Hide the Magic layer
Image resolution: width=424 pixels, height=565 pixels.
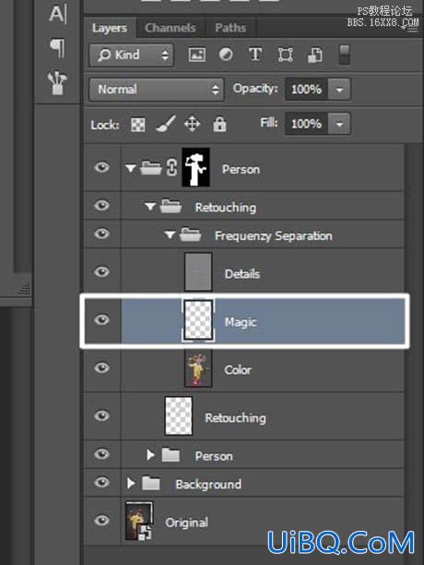point(102,319)
